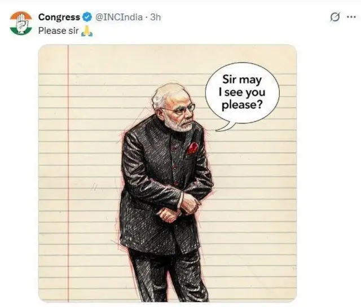Click the red pocket square on the jacket
Image resolution: width=361 pixels, height=307 pixels.
click(x=192, y=148)
